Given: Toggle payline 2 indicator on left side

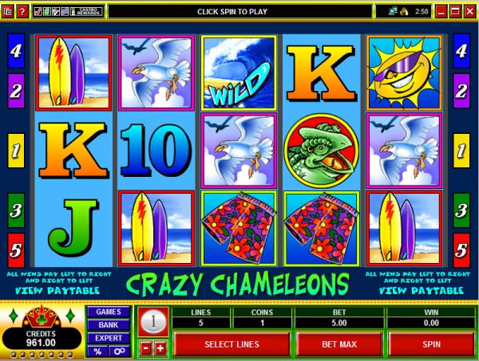Looking at the screenshot, I should [x=16, y=91].
